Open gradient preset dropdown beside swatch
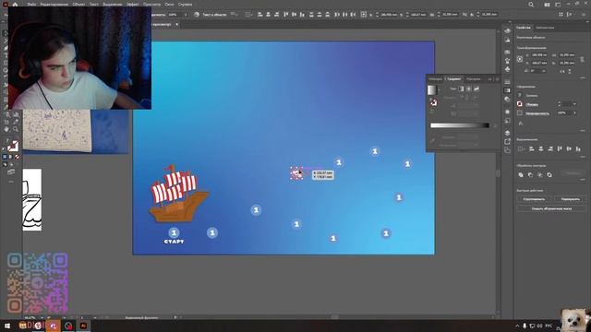The image size is (591, 332). [439, 90]
